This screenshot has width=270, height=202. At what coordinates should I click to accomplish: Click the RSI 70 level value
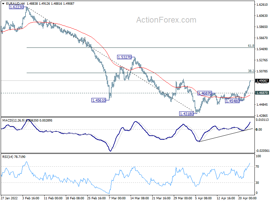[257, 166]
